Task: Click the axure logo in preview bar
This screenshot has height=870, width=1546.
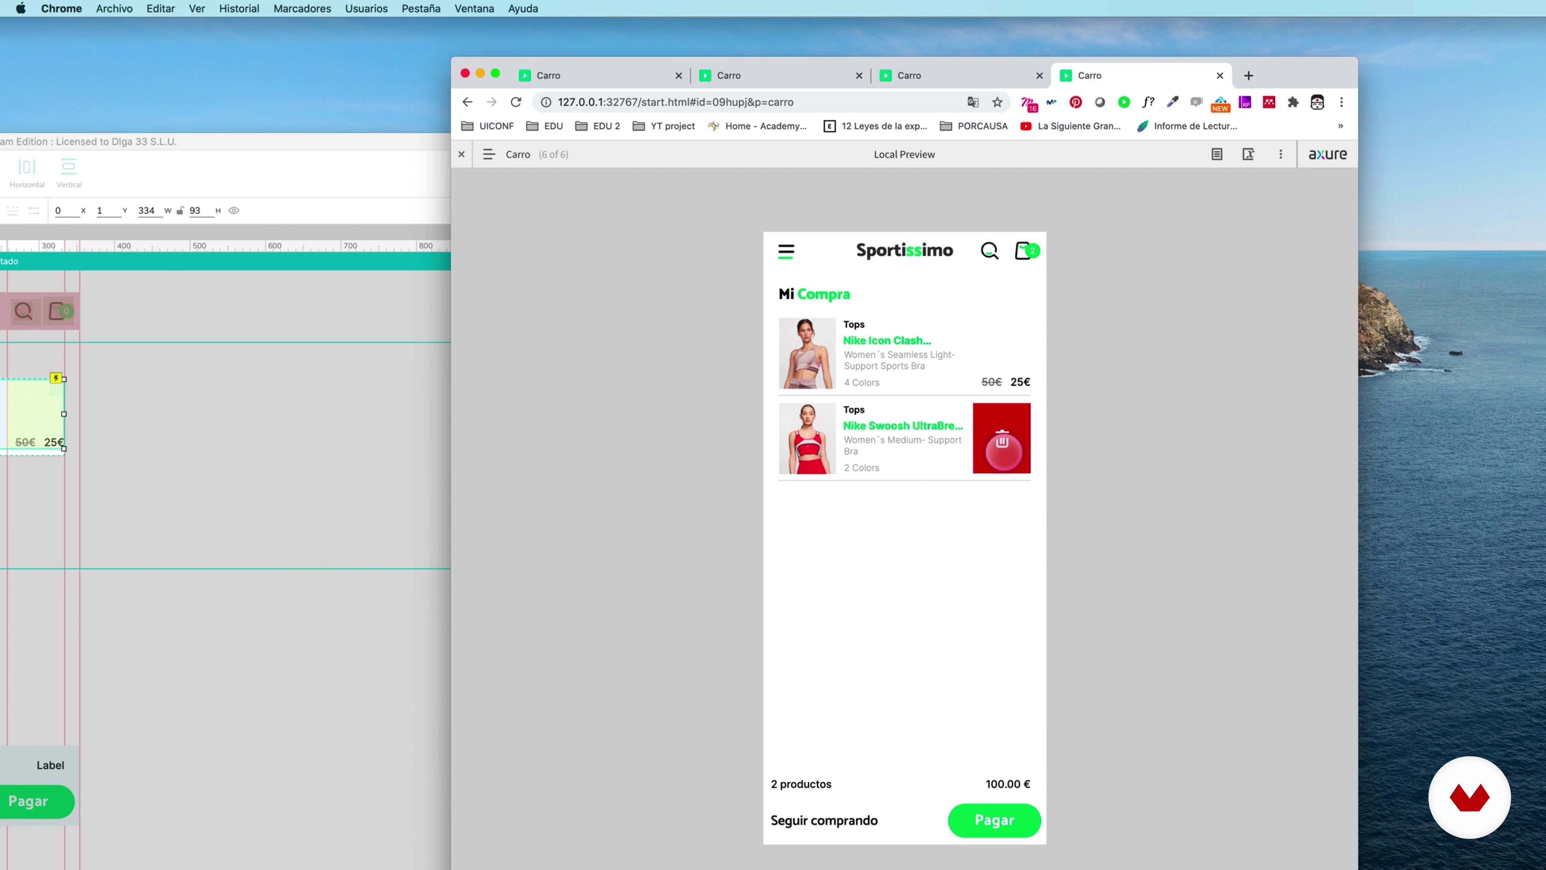Action: coord(1327,154)
